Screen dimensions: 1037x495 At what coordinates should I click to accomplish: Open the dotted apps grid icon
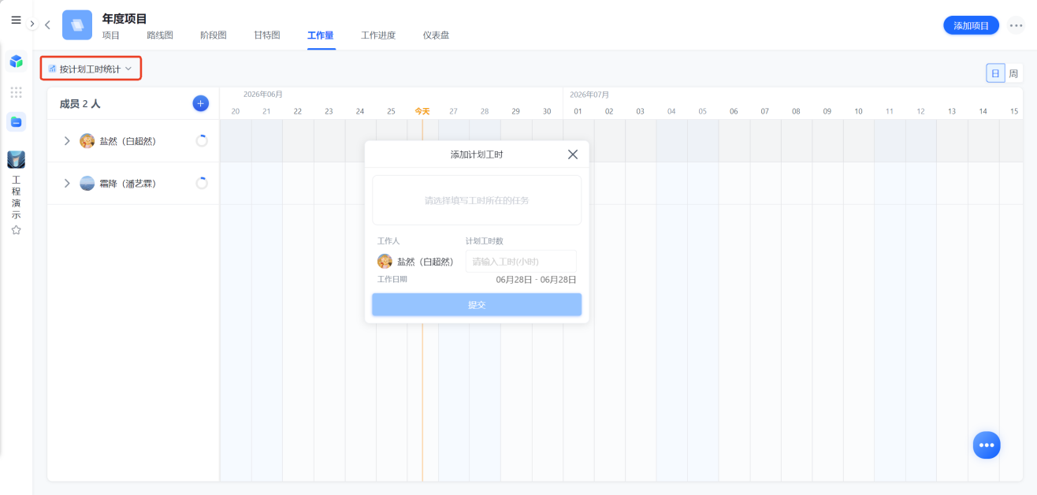[x=16, y=92]
